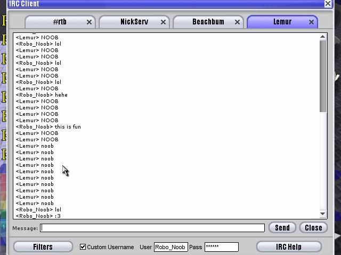Switch to the #rtb channel tab
The height and width of the screenshot is (255, 341).
(x=60, y=22)
